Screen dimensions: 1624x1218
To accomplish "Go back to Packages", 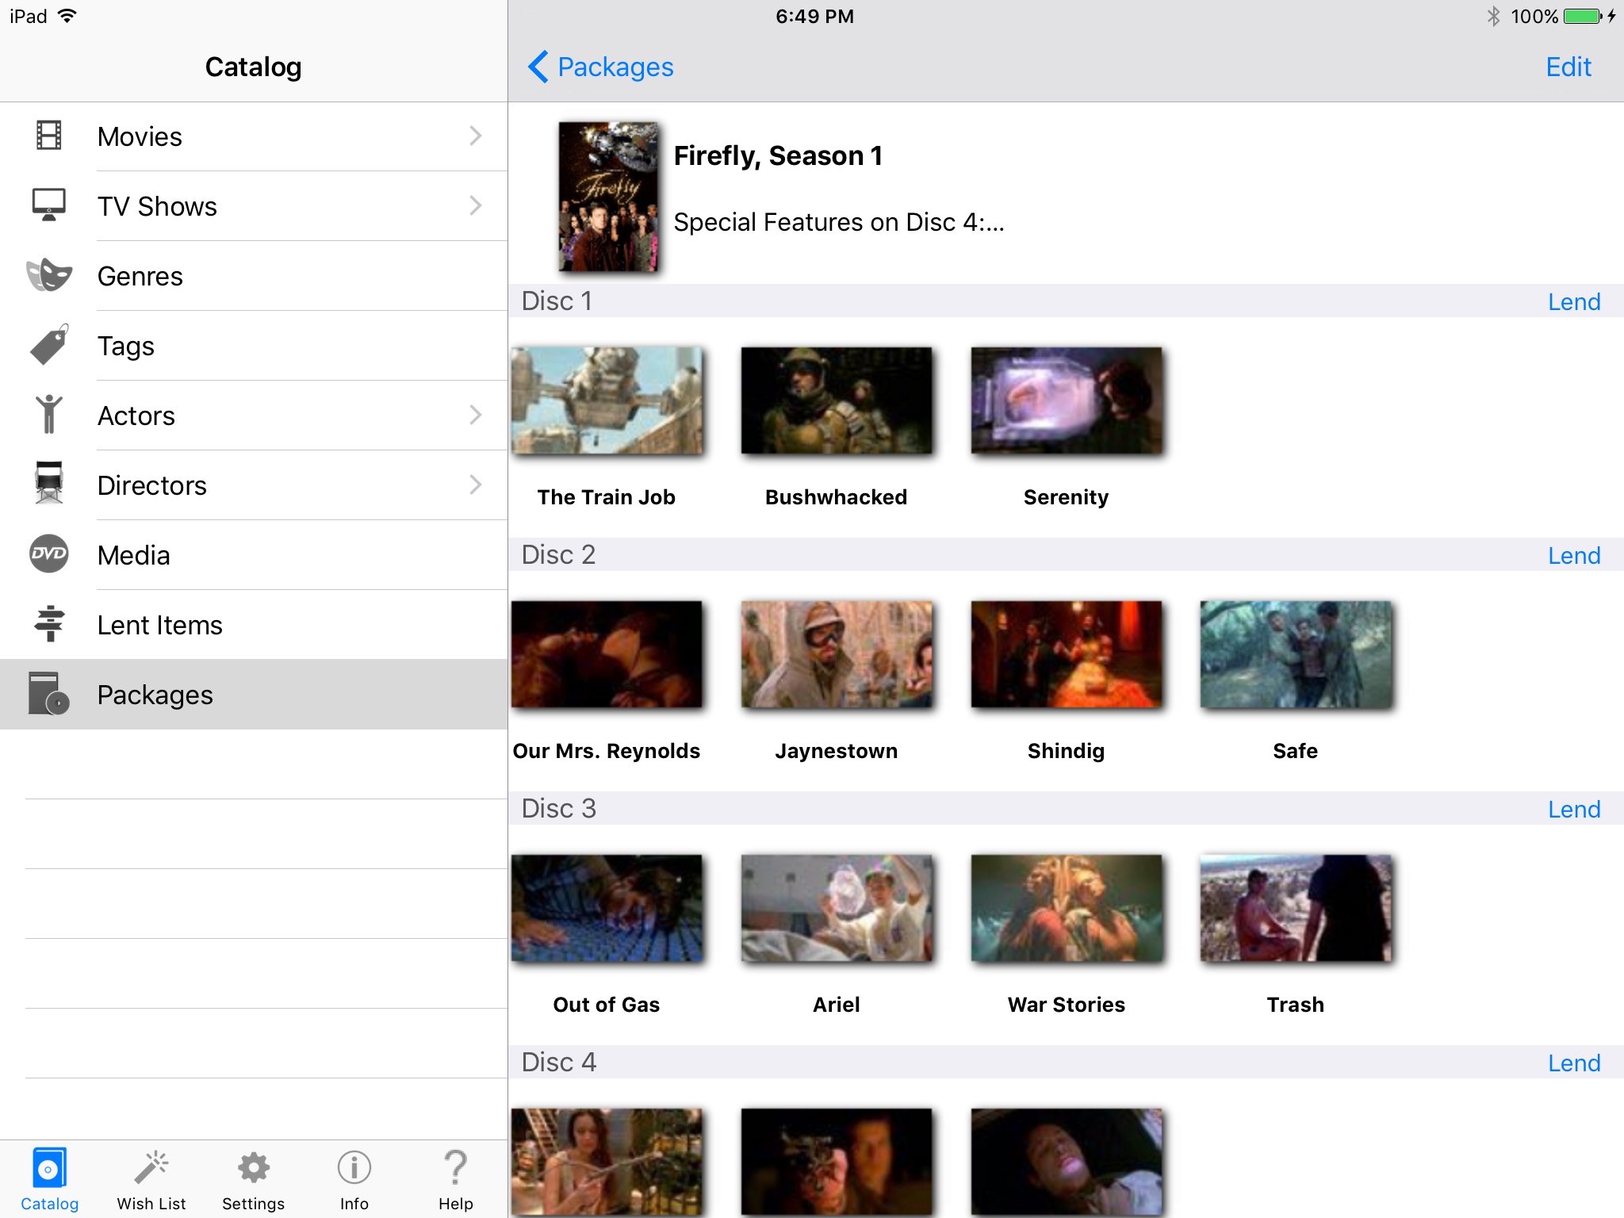I will click(601, 67).
